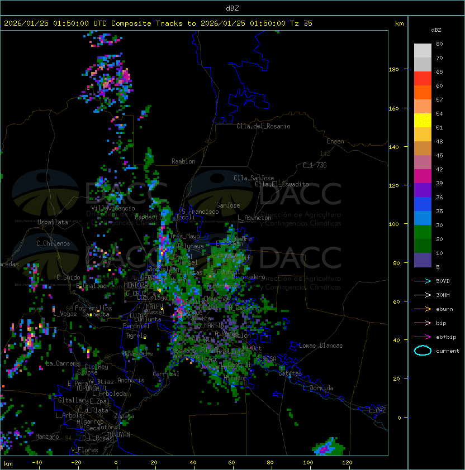The image size is (465, 470).
Task: Click the '180' tick label on vertical axis
Action: [393, 70]
